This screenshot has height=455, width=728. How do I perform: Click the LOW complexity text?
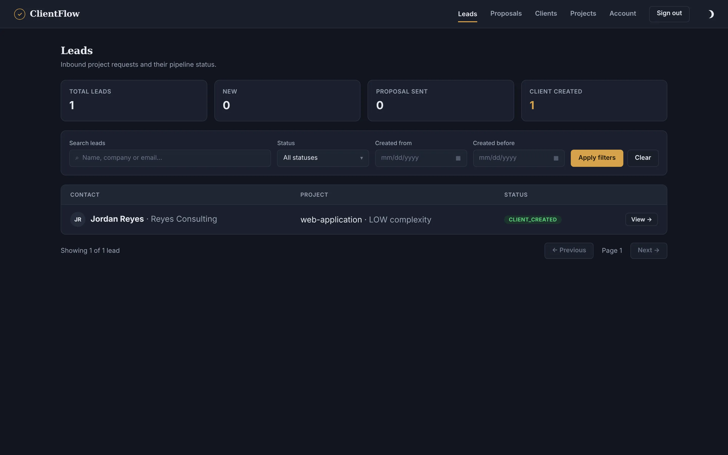click(x=400, y=220)
